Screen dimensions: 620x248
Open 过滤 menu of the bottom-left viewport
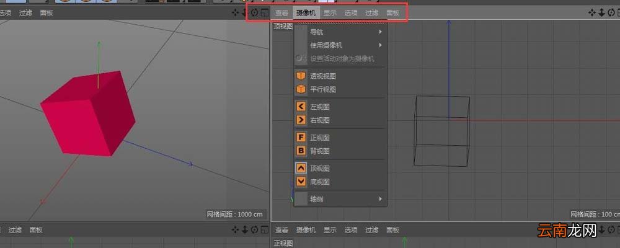pos(15,230)
